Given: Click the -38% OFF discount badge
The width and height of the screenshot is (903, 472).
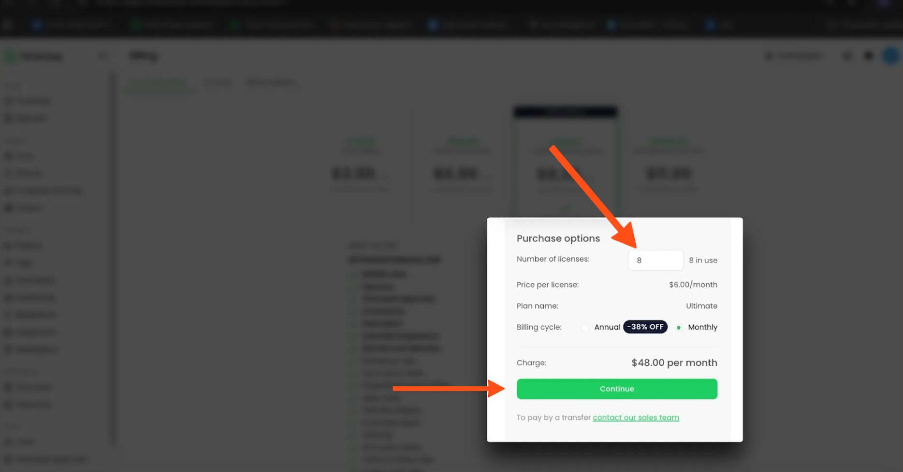Looking at the screenshot, I should (645, 327).
